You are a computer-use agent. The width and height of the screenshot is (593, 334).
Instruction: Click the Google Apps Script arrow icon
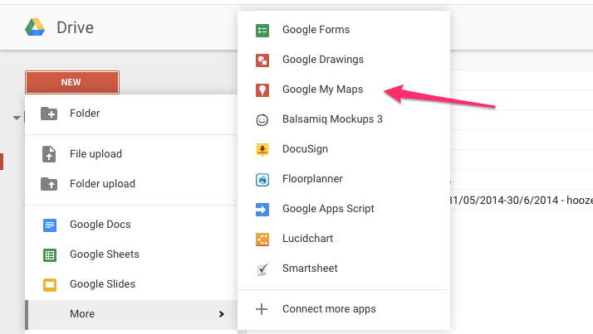coord(262,210)
